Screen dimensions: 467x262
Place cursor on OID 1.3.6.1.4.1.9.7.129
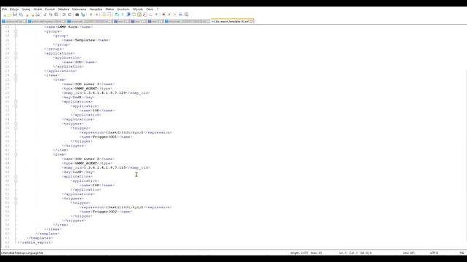pyautogui.click(x=104, y=92)
